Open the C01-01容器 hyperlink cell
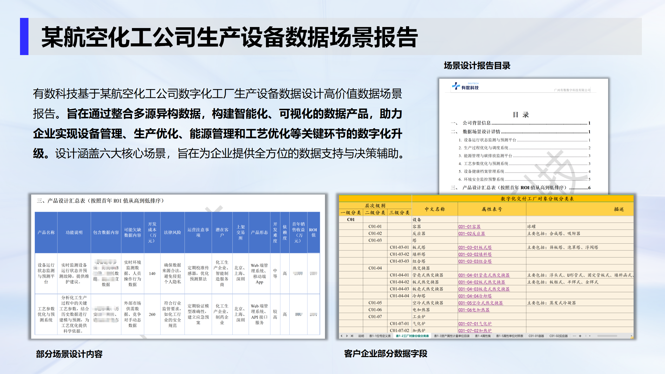Screen dimensions: 665x374 469,226
